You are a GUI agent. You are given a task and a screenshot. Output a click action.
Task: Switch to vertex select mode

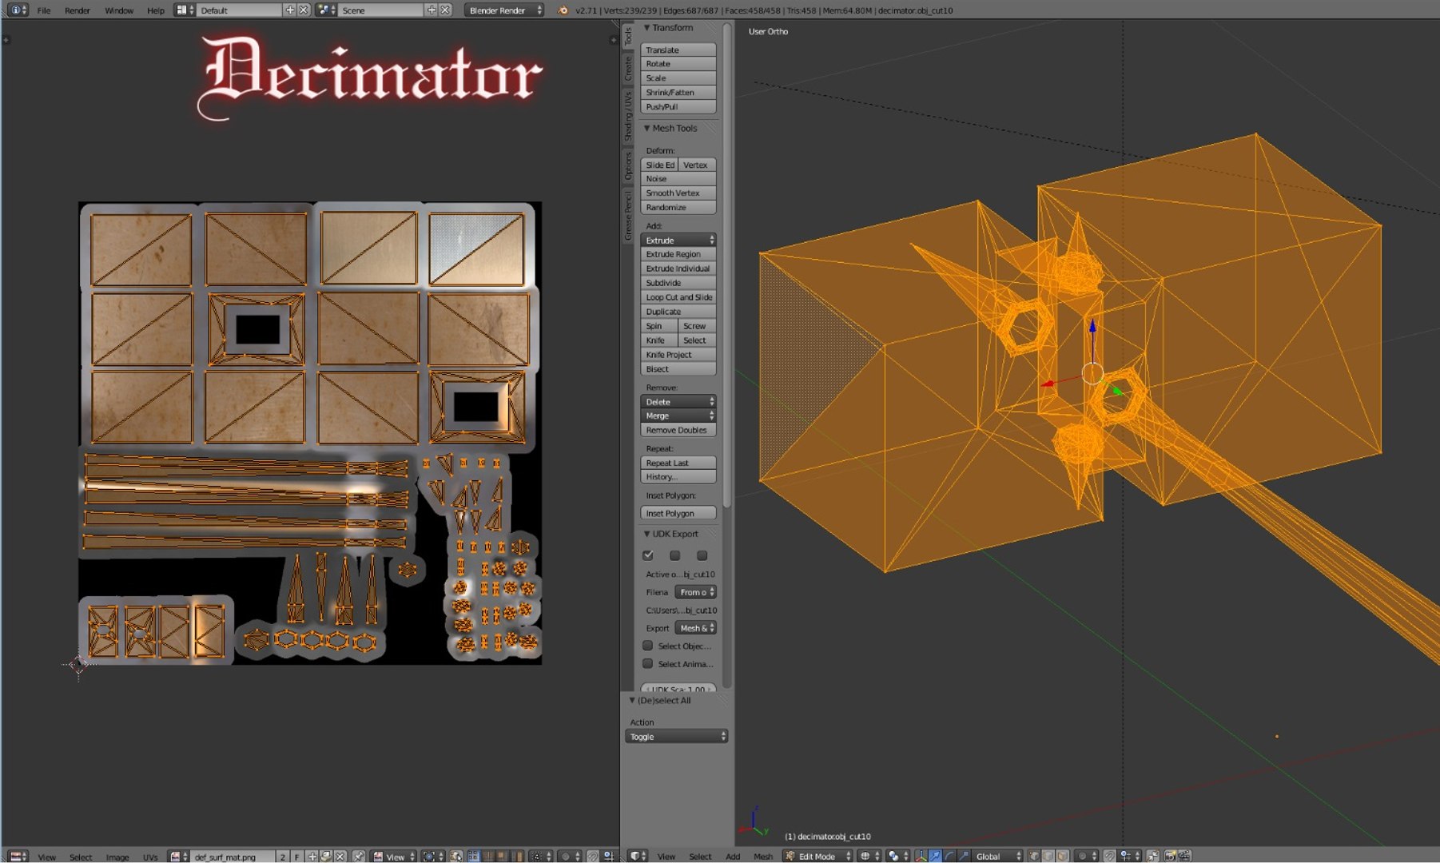click(1033, 856)
